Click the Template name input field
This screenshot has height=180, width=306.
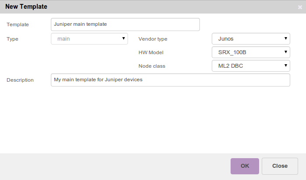[125, 24]
